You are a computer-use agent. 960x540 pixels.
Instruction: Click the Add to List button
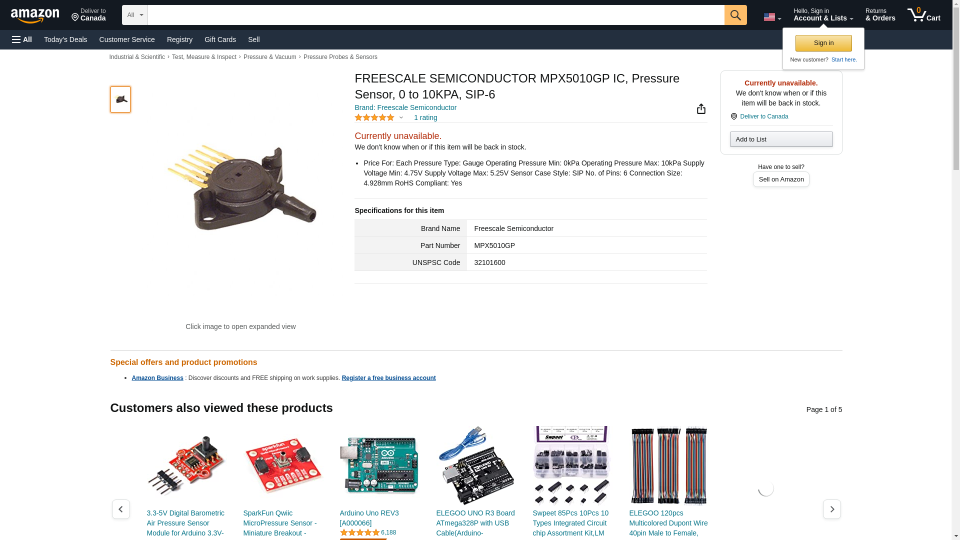coord(781,139)
